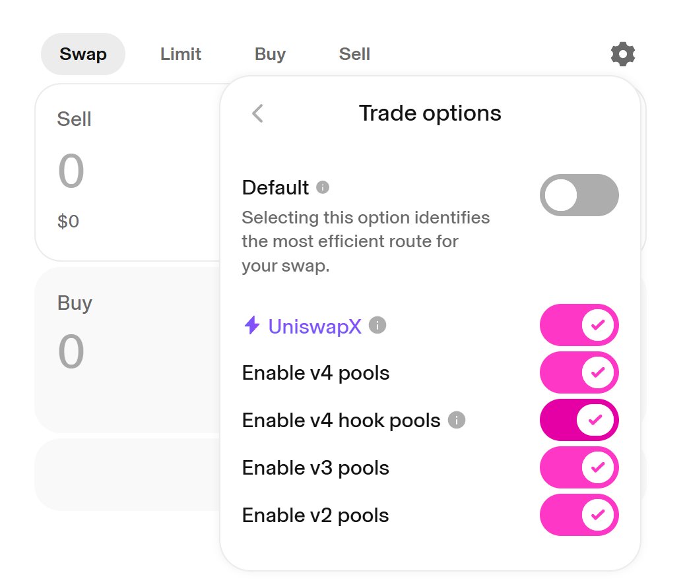
Task: Click the UniswapX lightning bolt icon
Action: pyautogui.click(x=252, y=326)
